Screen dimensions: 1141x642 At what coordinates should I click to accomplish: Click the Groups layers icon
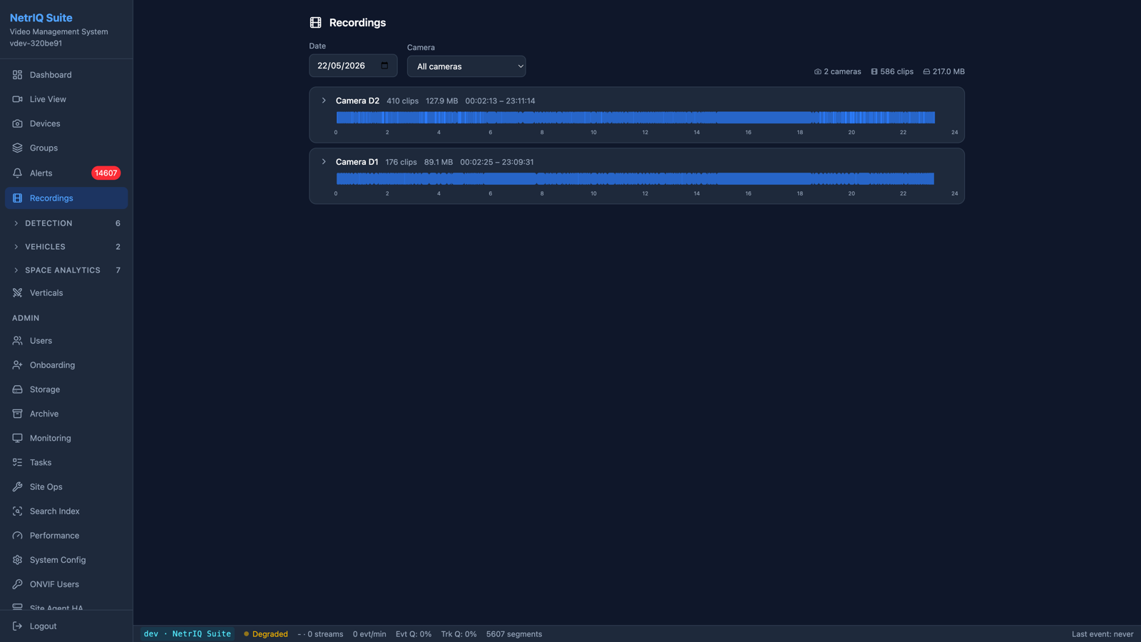point(17,148)
